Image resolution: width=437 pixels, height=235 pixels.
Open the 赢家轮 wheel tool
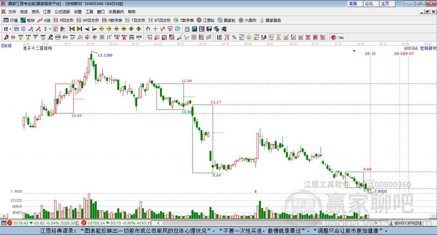[x=227, y=20]
